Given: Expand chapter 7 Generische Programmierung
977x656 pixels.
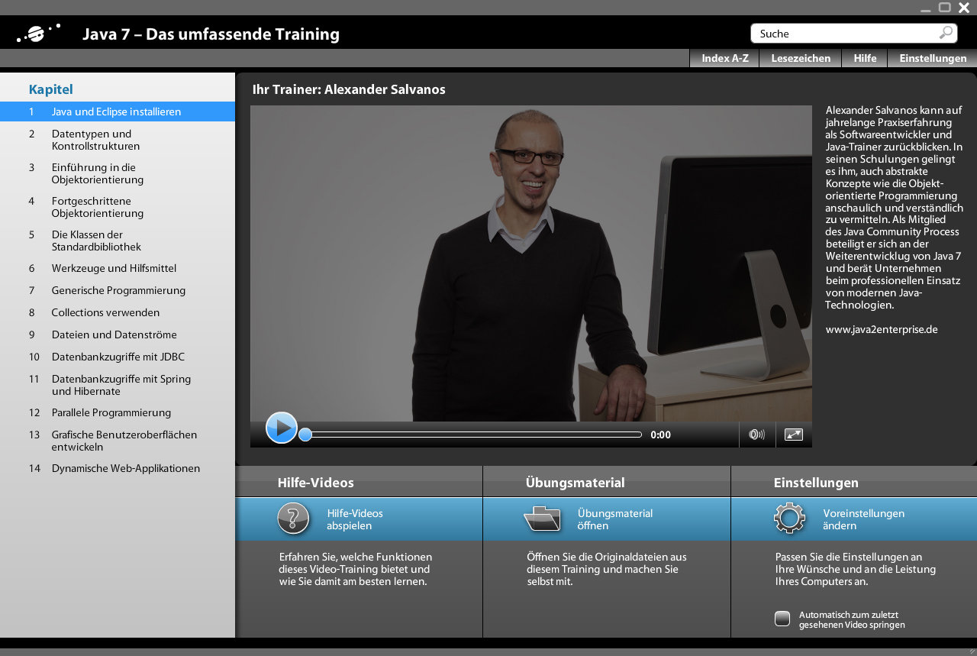Looking at the screenshot, I should tap(118, 290).
